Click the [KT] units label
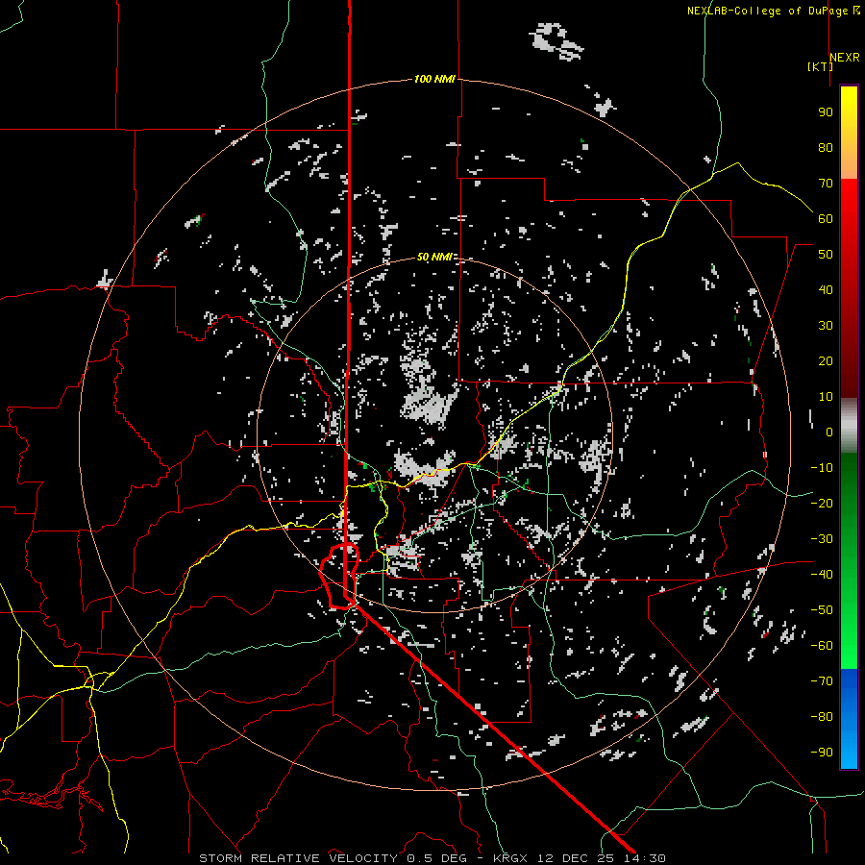The height and width of the screenshot is (865, 865). [x=820, y=66]
